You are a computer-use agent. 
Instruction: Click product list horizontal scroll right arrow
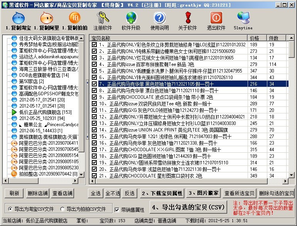[285, 181]
